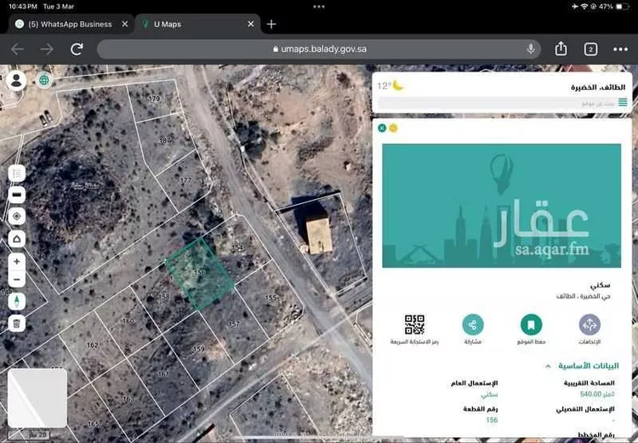This screenshot has width=638, height=443.
Task: Open the search panel hamburger menu
Action: [623, 102]
